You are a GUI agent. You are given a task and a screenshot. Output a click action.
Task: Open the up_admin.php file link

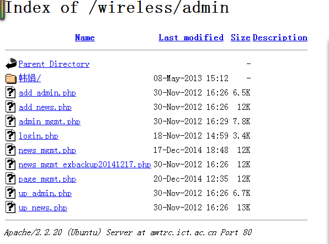[x=45, y=193]
